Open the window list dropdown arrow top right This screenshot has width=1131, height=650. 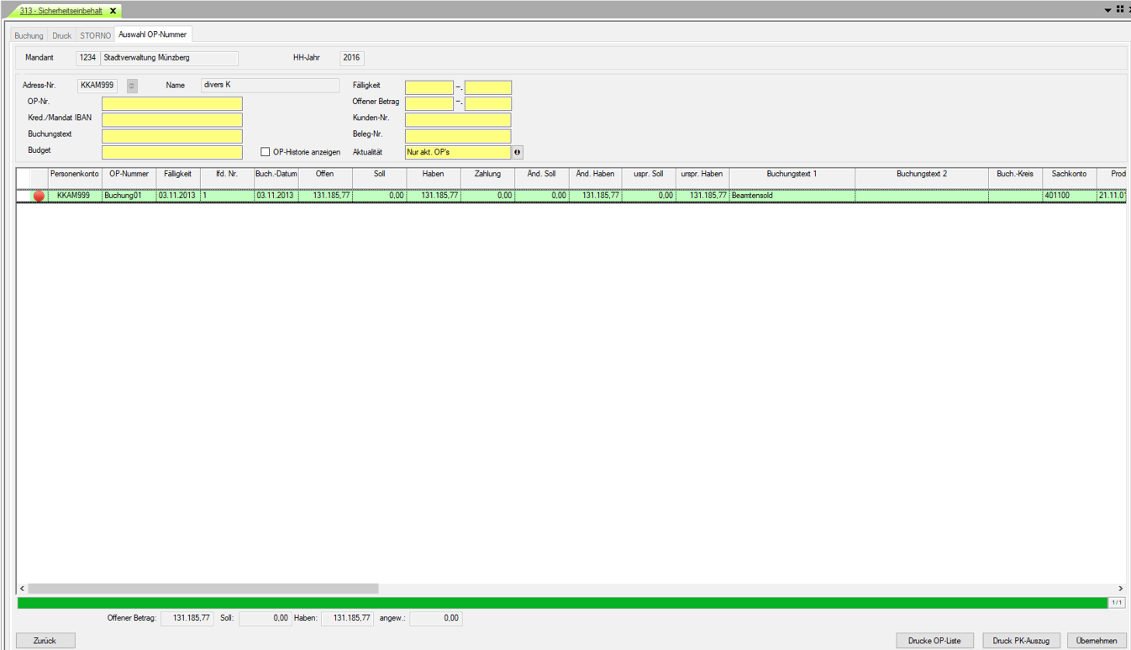pos(1107,10)
